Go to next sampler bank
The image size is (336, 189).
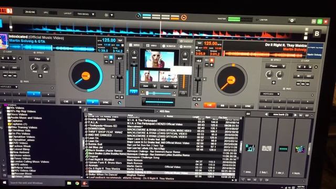(295, 115)
